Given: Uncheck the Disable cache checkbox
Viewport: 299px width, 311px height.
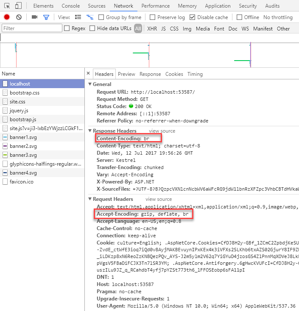Looking at the screenshot, I should 193,17.
